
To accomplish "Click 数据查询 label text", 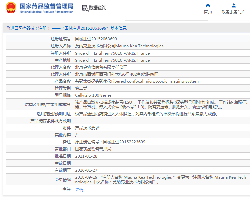I will point(98,8).
